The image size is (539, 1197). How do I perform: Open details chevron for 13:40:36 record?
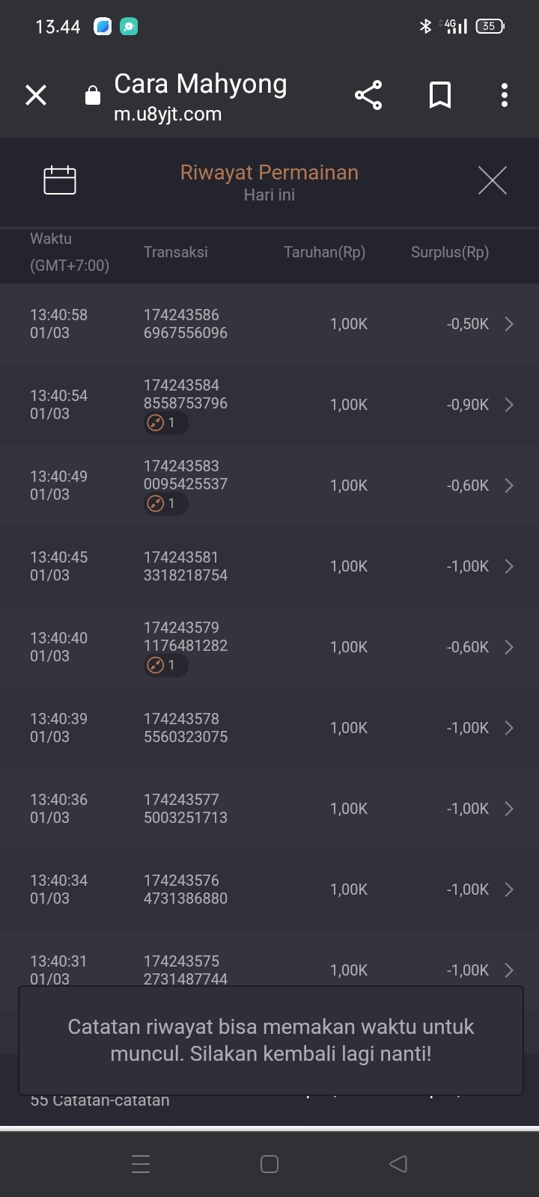(509, 809)
